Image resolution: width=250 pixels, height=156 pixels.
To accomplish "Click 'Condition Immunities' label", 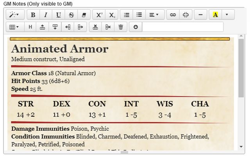I will [x=43, y=136].
